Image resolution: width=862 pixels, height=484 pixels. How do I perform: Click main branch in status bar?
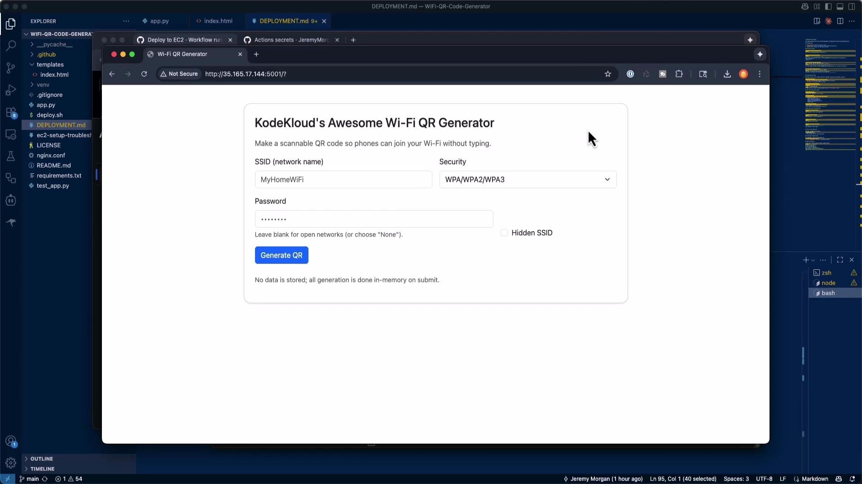pos(29,479)
